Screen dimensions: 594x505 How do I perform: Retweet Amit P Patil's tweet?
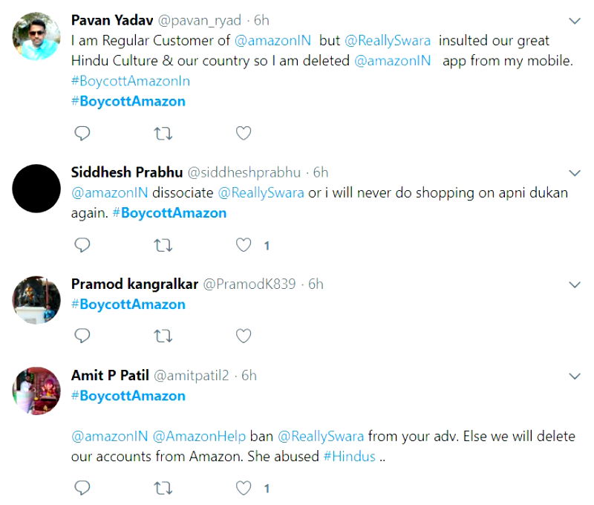(163, 488)
